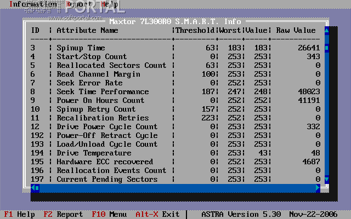The width and height of the screenshot is (351, 219).
Task: Select the Seek Time Performance attribute
Action: click(x=103, y=91)
